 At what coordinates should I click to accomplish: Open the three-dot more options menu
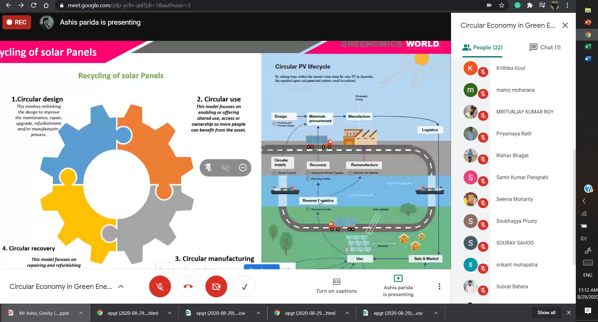[439, 286]
